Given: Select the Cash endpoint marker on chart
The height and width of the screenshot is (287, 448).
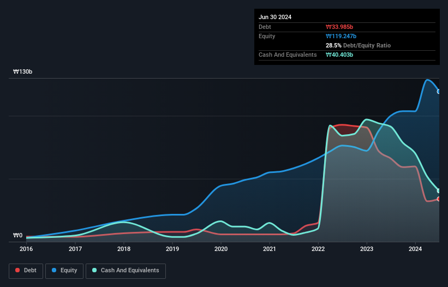Looking at the screenshot, I should (439, 190).
